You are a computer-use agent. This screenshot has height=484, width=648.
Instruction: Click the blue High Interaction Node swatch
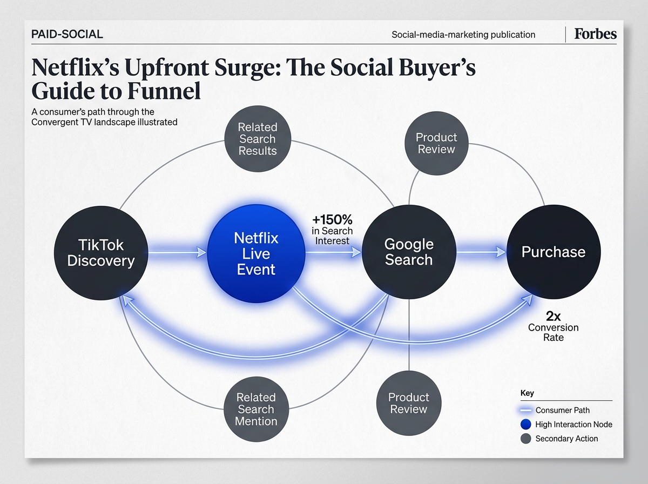(525, 425)
